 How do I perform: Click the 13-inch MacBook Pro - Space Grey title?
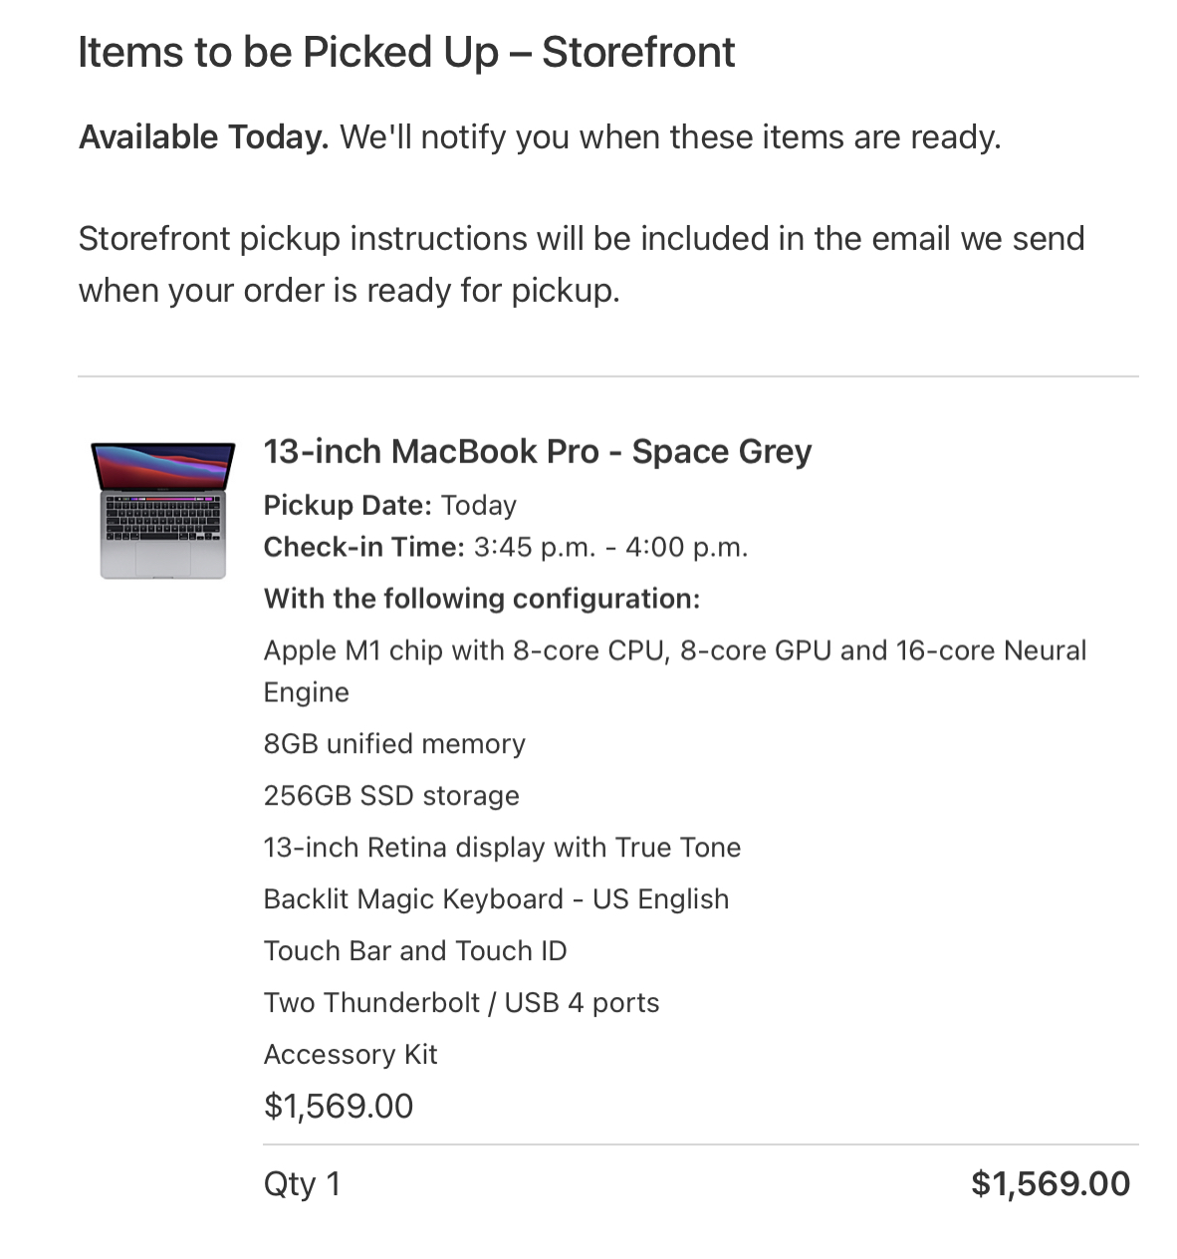click(x=538, y=451)
